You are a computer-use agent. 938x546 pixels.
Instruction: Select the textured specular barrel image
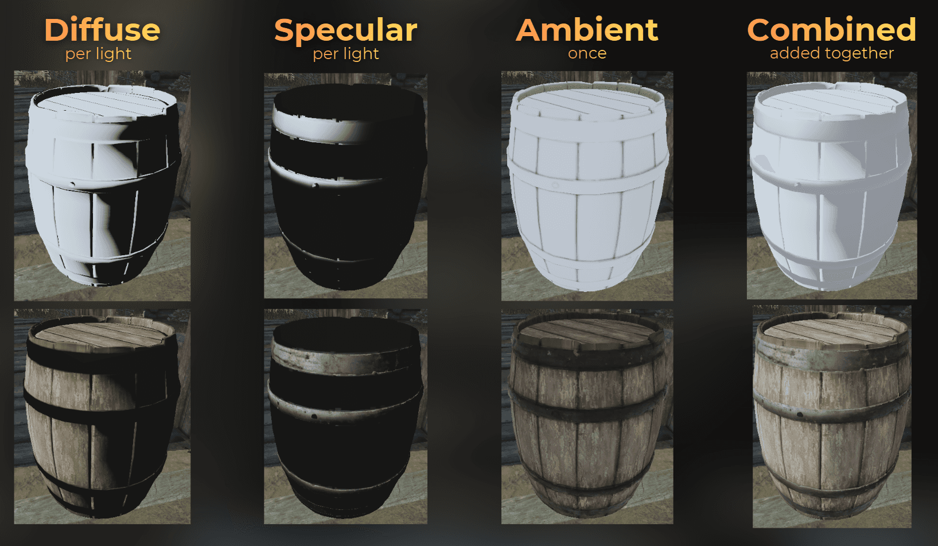[345, 416]
